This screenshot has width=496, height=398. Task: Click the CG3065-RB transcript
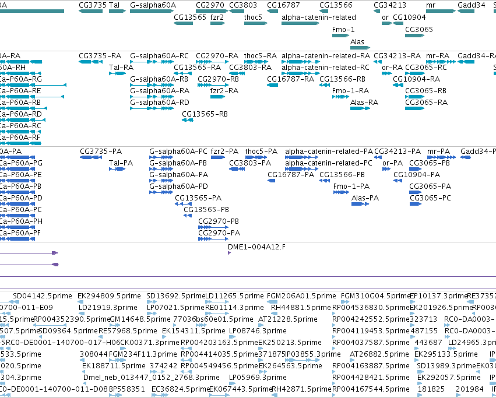[415, 97]
